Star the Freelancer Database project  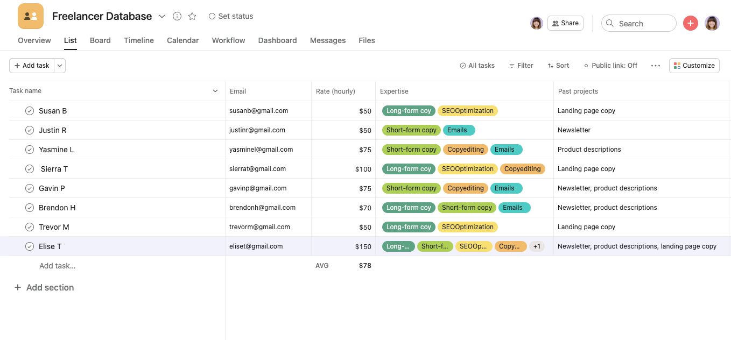(x=192, y=16)
